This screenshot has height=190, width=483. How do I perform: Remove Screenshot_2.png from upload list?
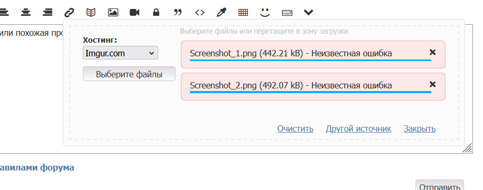(432, 84)
